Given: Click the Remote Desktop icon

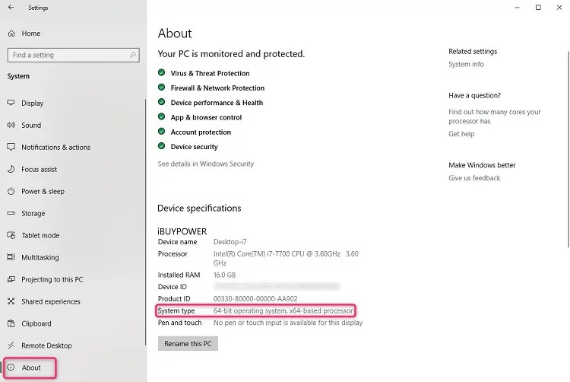Looking at the screenshot, I should [x=11, y=345].
